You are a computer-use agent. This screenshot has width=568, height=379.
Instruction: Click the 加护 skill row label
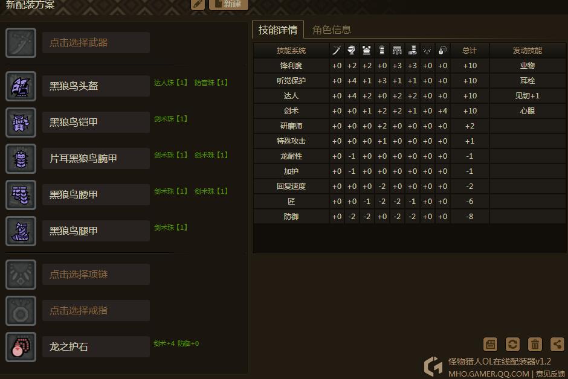pos(291,171)
